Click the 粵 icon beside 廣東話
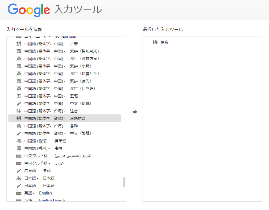The width and height of the screenshot is (269, 210). 19,141
